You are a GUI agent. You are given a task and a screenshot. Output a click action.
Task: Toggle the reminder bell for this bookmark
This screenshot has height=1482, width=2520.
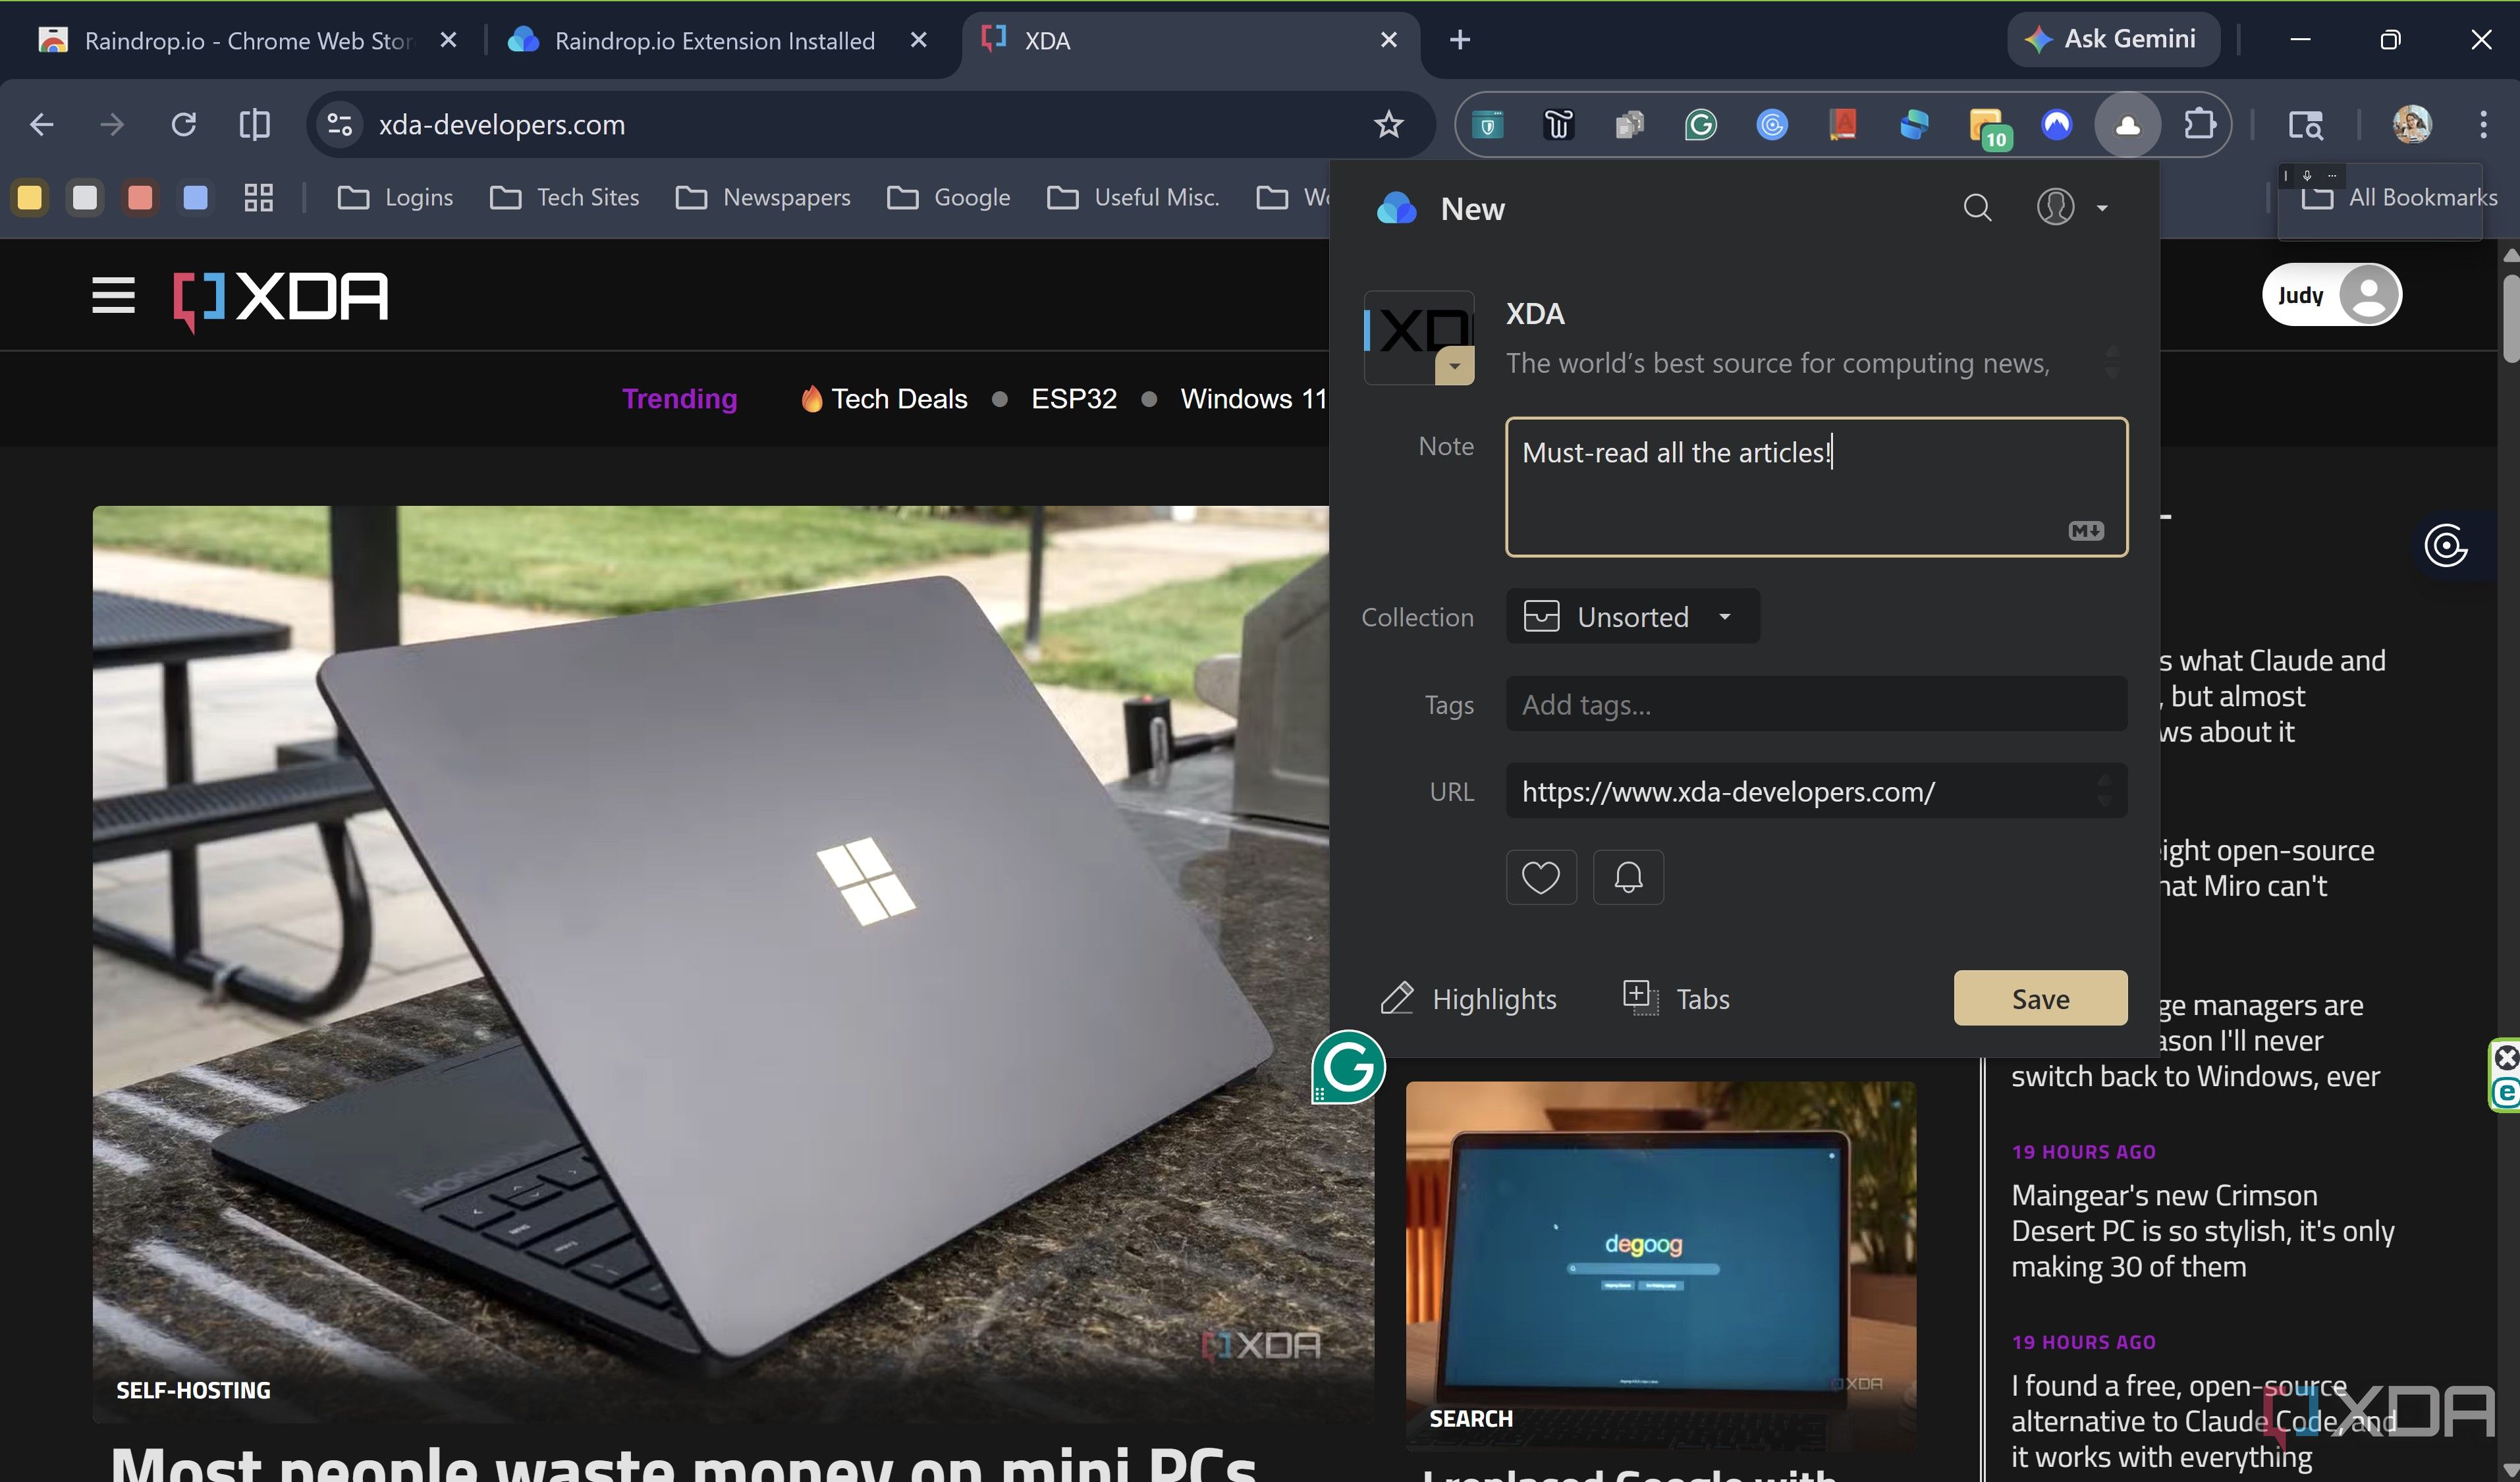(x=1628, y=878)
